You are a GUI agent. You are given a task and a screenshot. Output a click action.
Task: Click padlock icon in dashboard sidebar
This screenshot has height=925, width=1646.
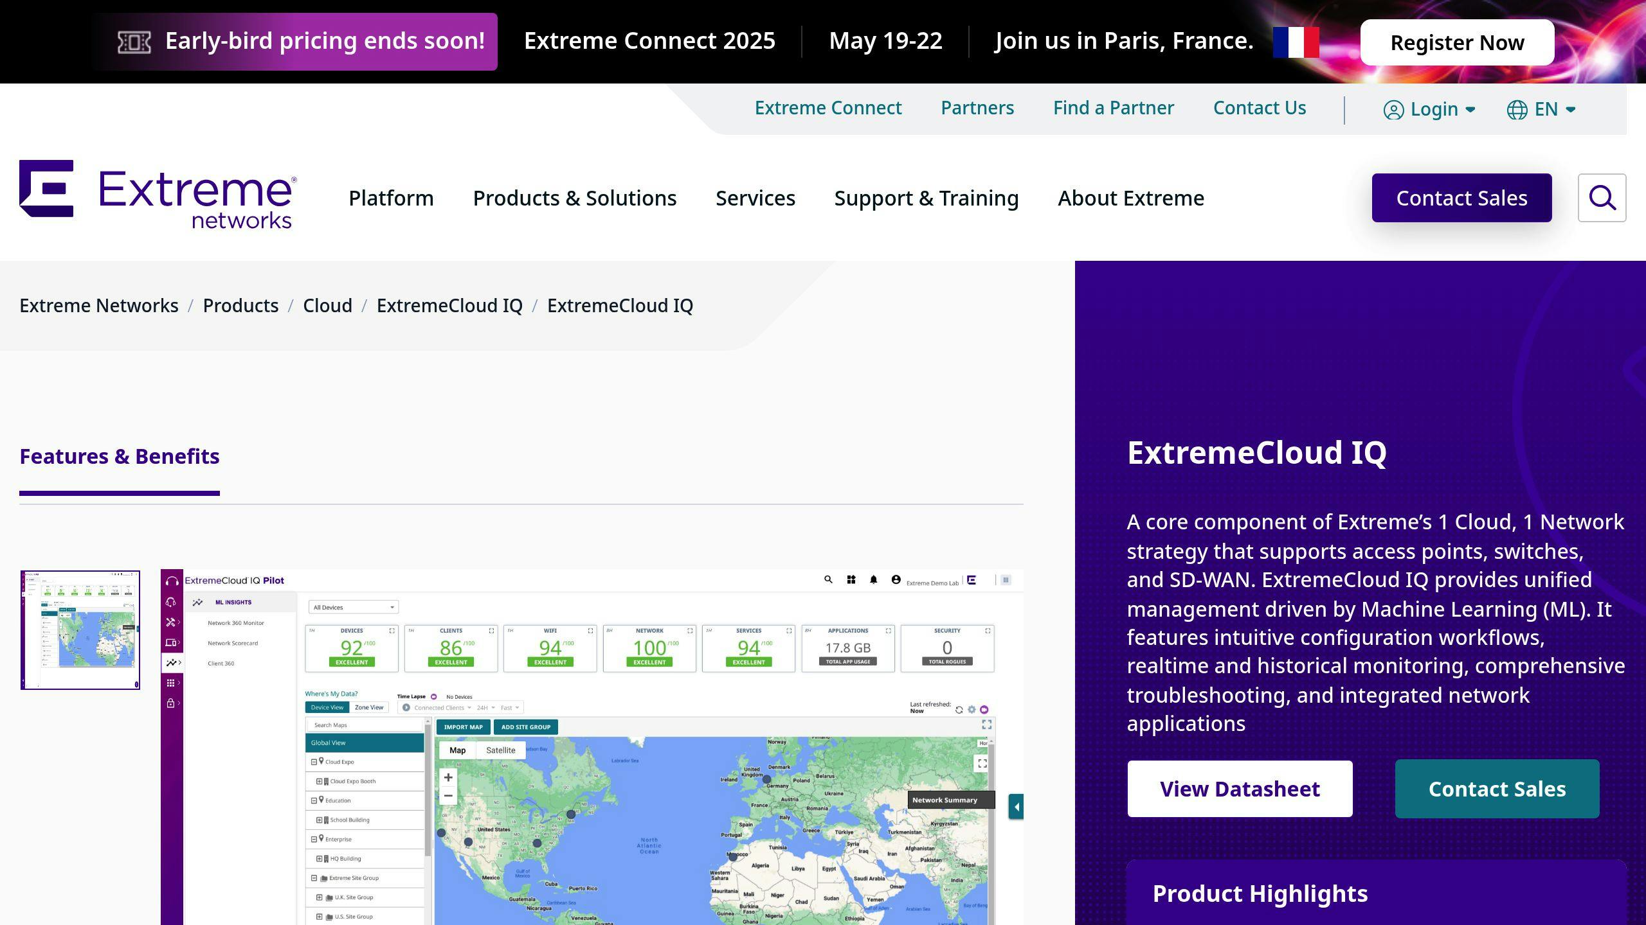(x=170, y=703)
